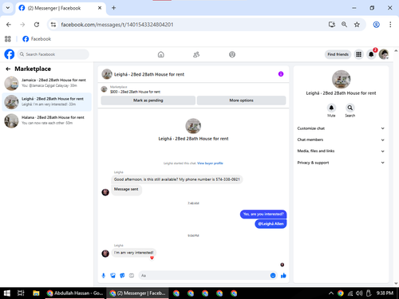Click Find friends button
This screenshot has width=399, height=299.
338,54
